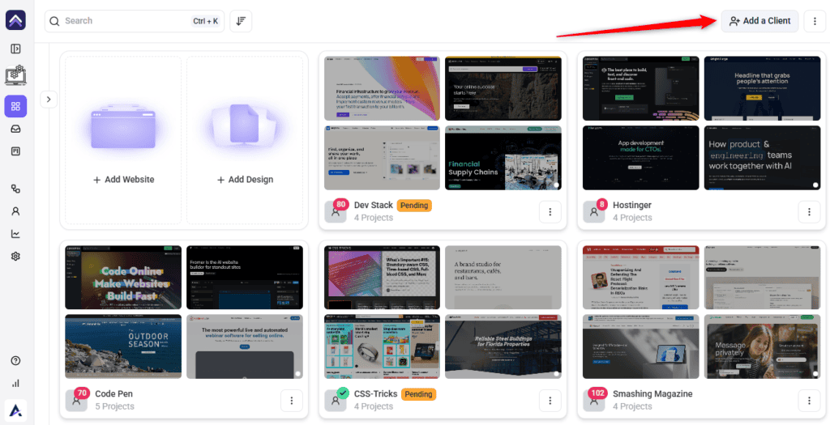Click the Add a Client button
830x425 pixels.
(759, 21)
